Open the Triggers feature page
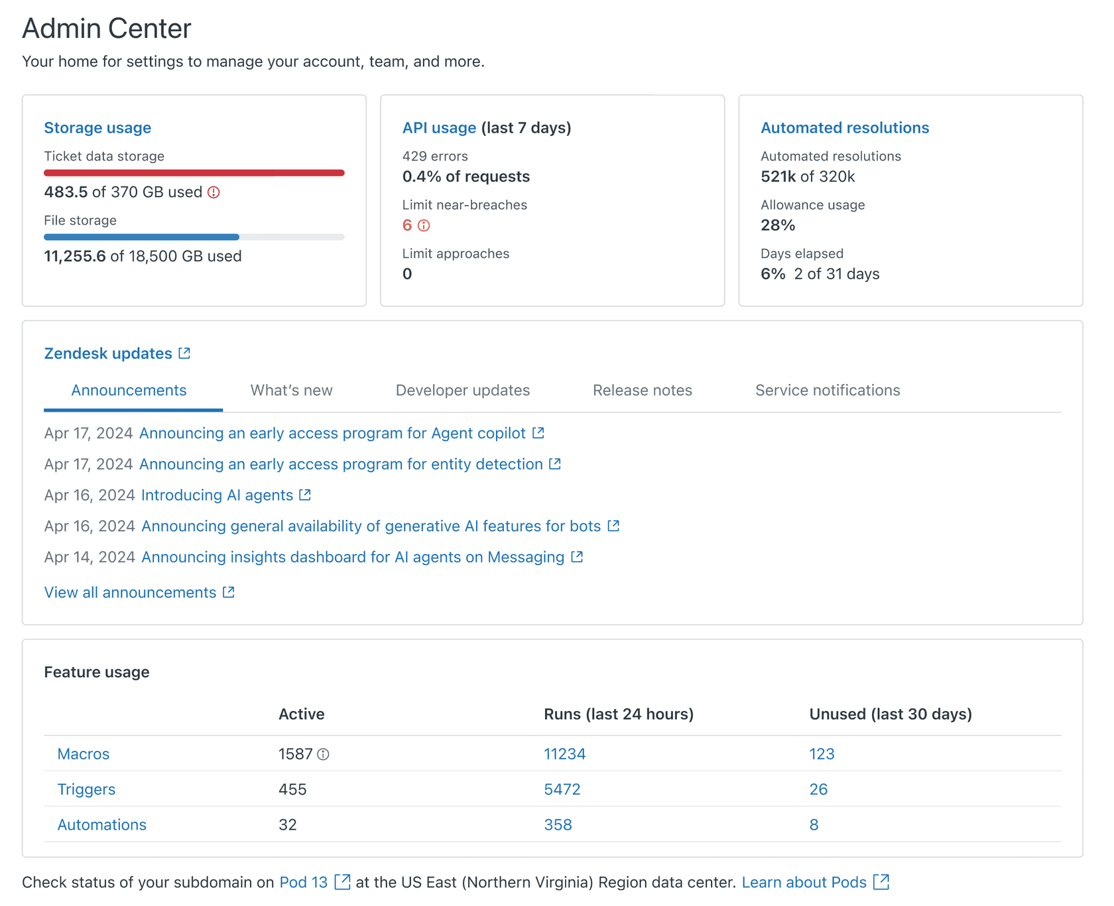Image resolution: width=1114 pixels, height=906 pixels. tap(86, 789)
